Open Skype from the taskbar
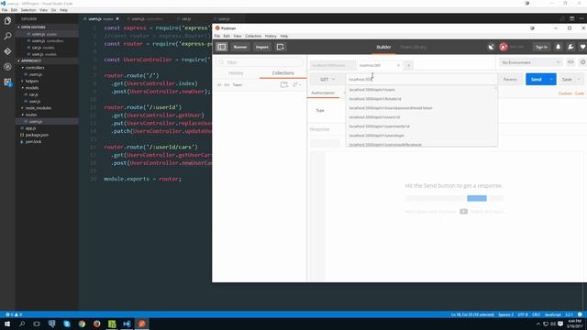The width and height of the screenshot is (587, 330). 67,324
